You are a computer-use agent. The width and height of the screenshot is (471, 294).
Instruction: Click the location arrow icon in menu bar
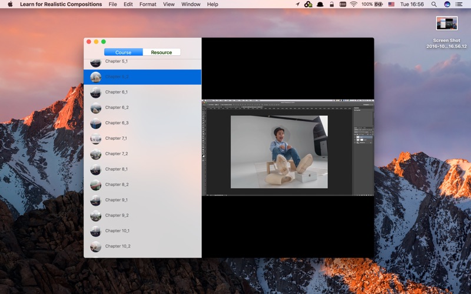297,4
